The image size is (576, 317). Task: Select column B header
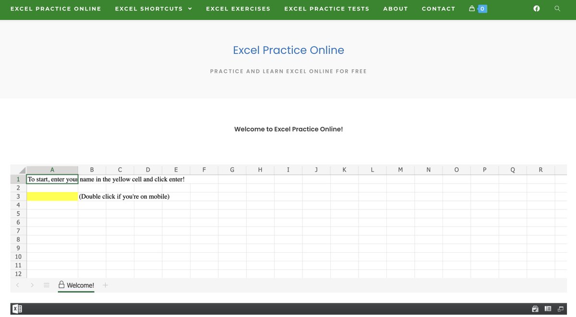pos(92,170)
